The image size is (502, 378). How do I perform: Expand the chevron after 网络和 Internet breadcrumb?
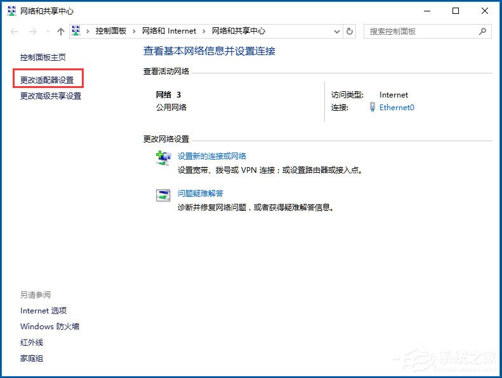click(204, 31)
